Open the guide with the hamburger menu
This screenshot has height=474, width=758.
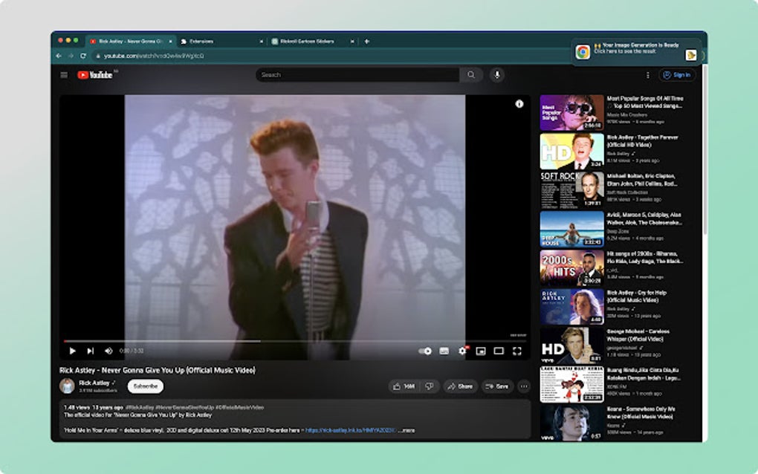point(64,74)
